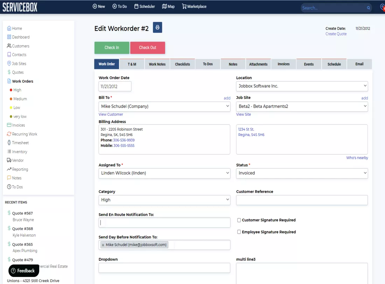Click the Customers people icon
The height and width of the screenshot is (284, 385).
(9, 46)
